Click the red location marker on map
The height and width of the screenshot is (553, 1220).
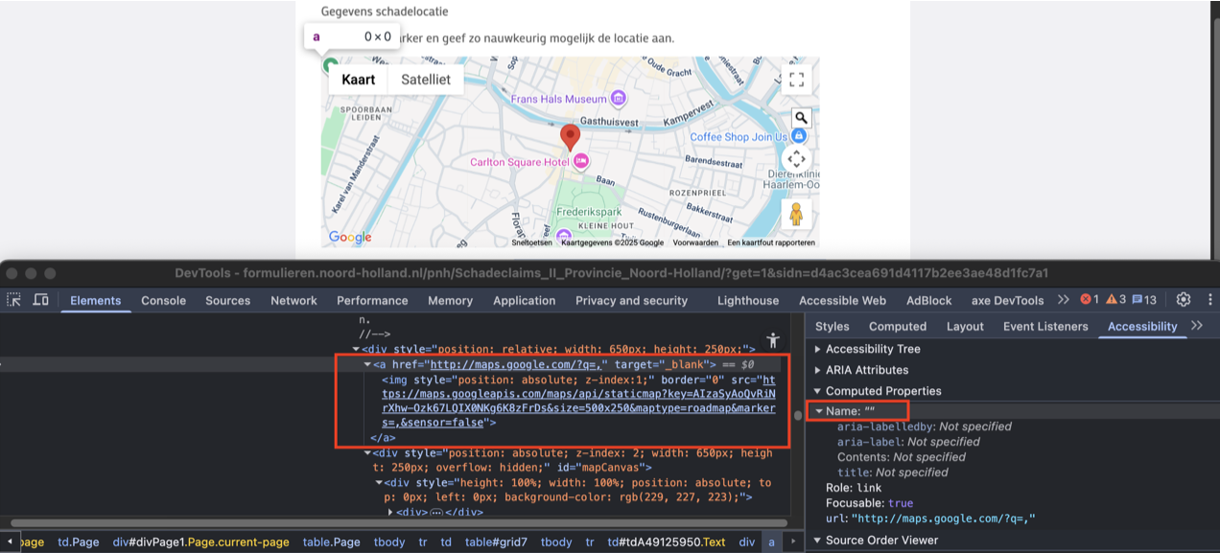click(x=571, y=137)
